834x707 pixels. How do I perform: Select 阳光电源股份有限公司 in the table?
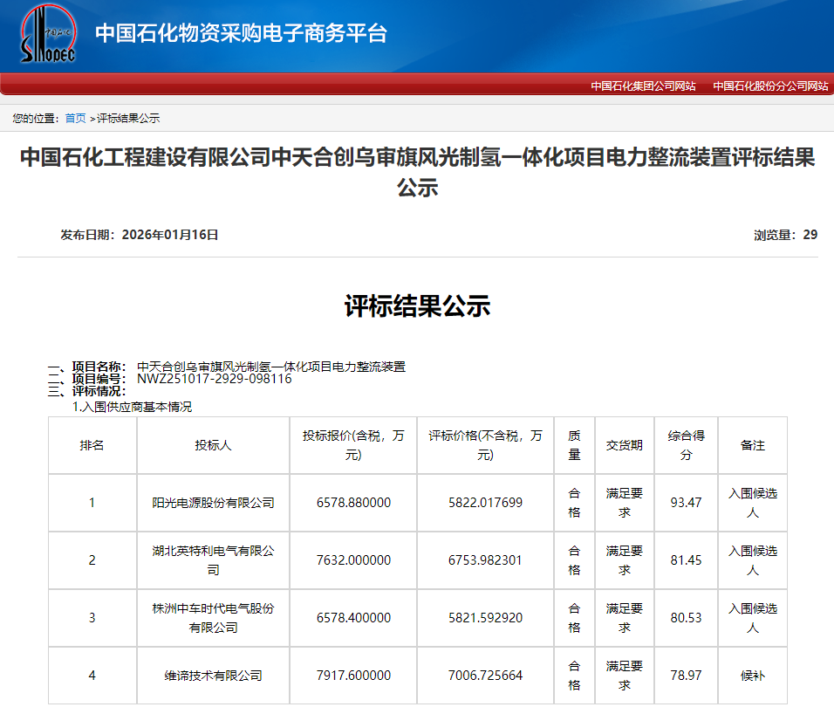[212, 503]
